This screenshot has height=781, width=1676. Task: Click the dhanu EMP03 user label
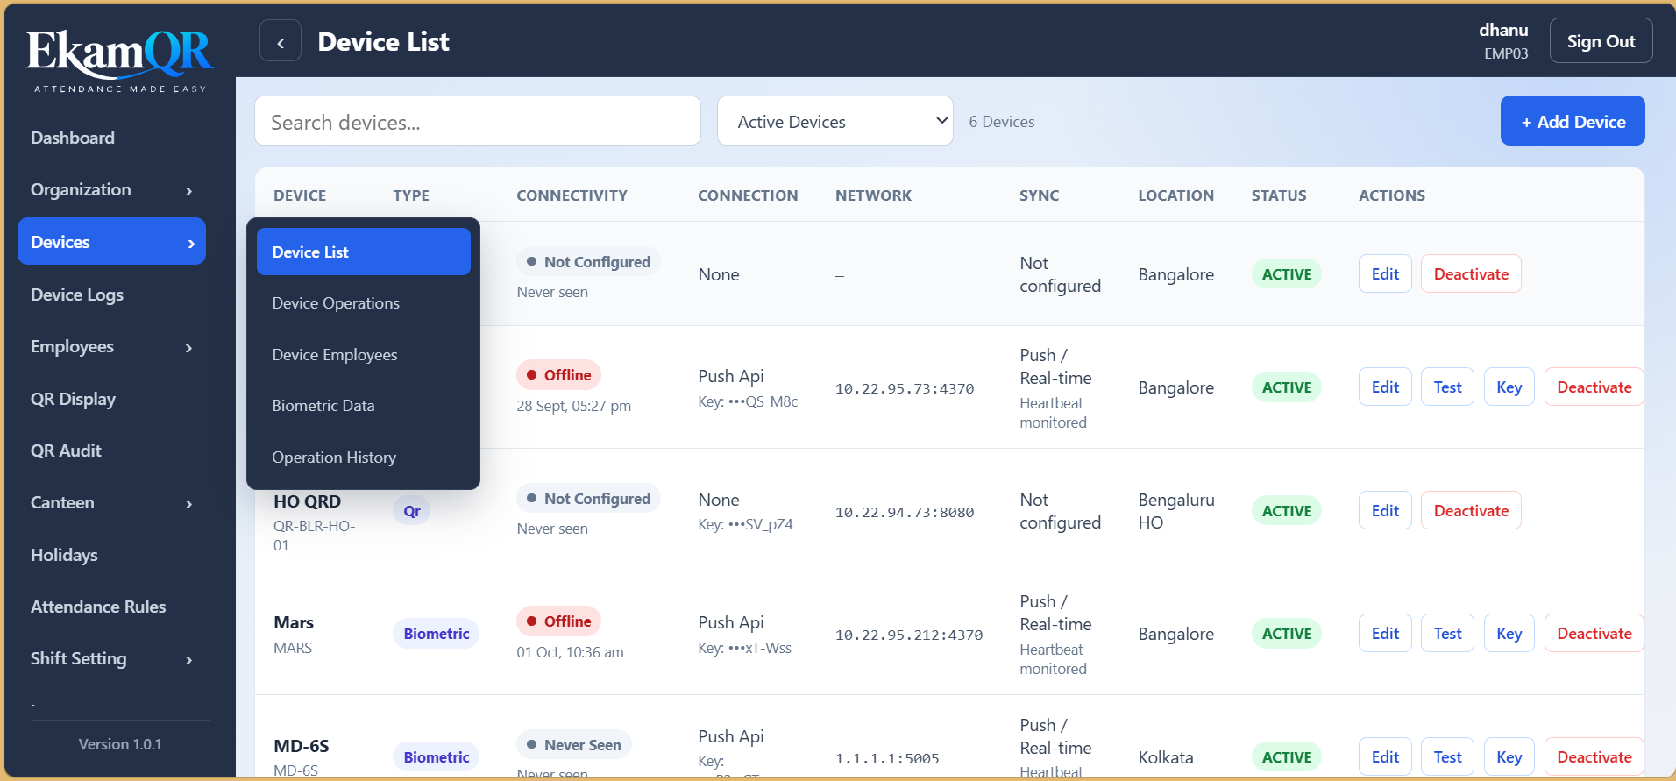pyautogui.click(x=1503, y=41)
